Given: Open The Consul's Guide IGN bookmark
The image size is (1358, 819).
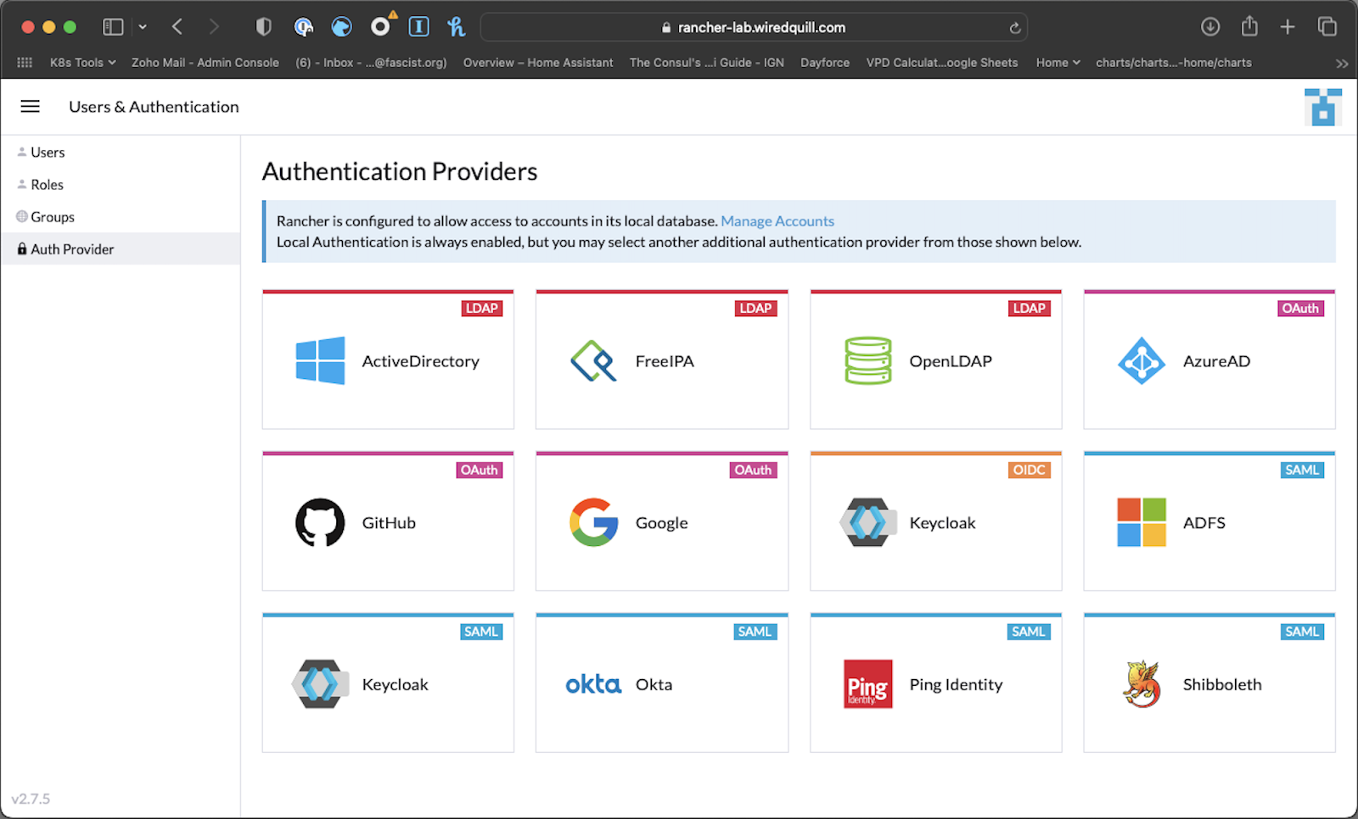Looking at the screenshot, I should 707,63.
